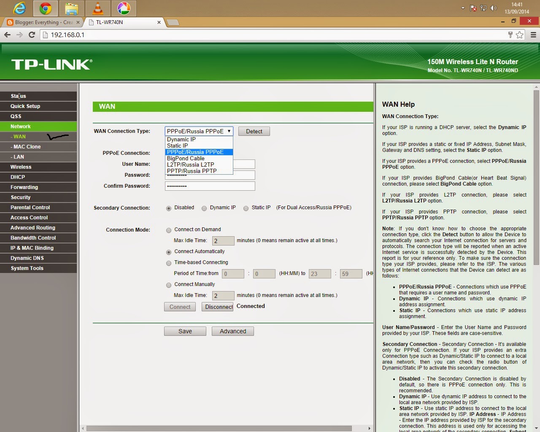Click the address bar showing 192.168.0.1
The width and height of the screenshot is (540, 432).
274,35
